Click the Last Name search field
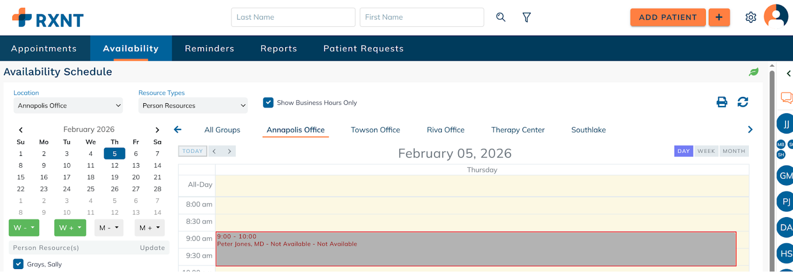The image size is (793, 273). coord(293,17)
